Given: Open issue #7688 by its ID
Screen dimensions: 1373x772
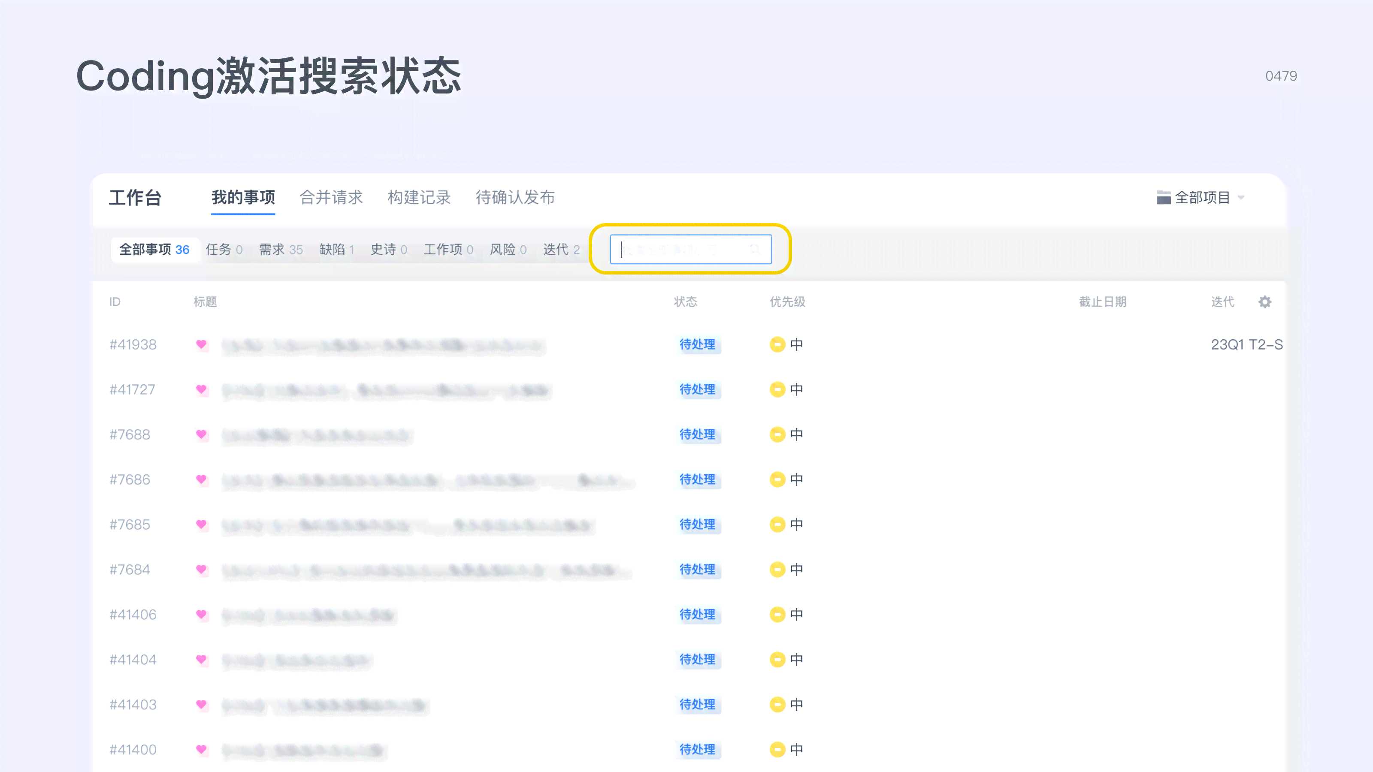Looking at the screenshot, I should pos(130,435).
